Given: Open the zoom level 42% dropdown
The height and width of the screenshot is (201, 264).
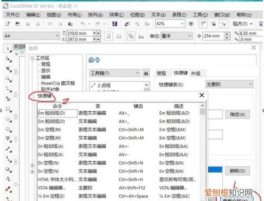Looking at the screenshot, I should [x=183, y=24].
